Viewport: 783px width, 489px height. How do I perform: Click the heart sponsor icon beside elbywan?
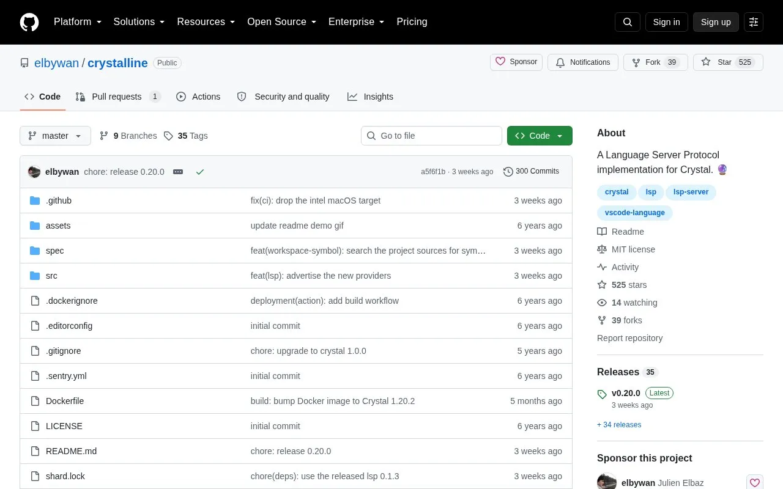pos(754,483)
